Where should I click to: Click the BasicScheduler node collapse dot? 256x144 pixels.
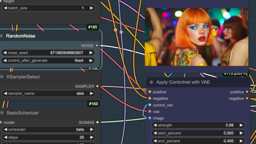[1, 113]
